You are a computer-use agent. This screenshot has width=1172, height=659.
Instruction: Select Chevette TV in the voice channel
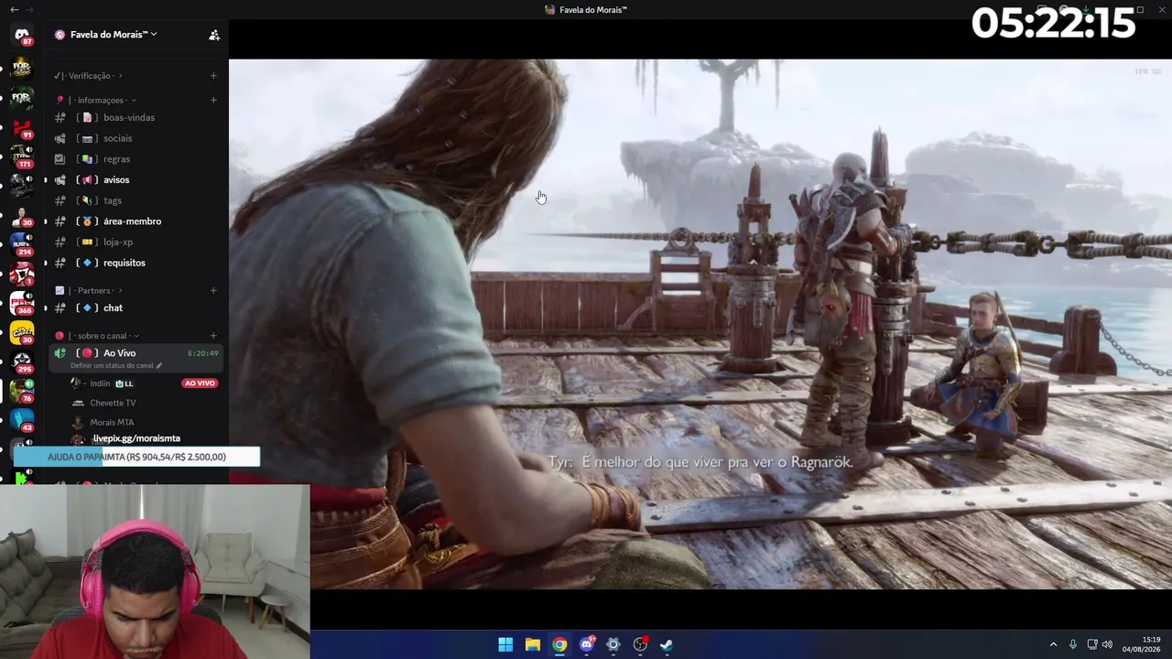pos(113,403)
